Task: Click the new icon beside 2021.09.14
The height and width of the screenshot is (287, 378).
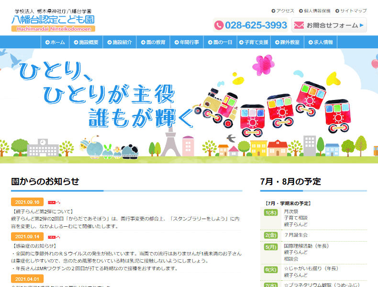Action: click(x=54, y=237)
